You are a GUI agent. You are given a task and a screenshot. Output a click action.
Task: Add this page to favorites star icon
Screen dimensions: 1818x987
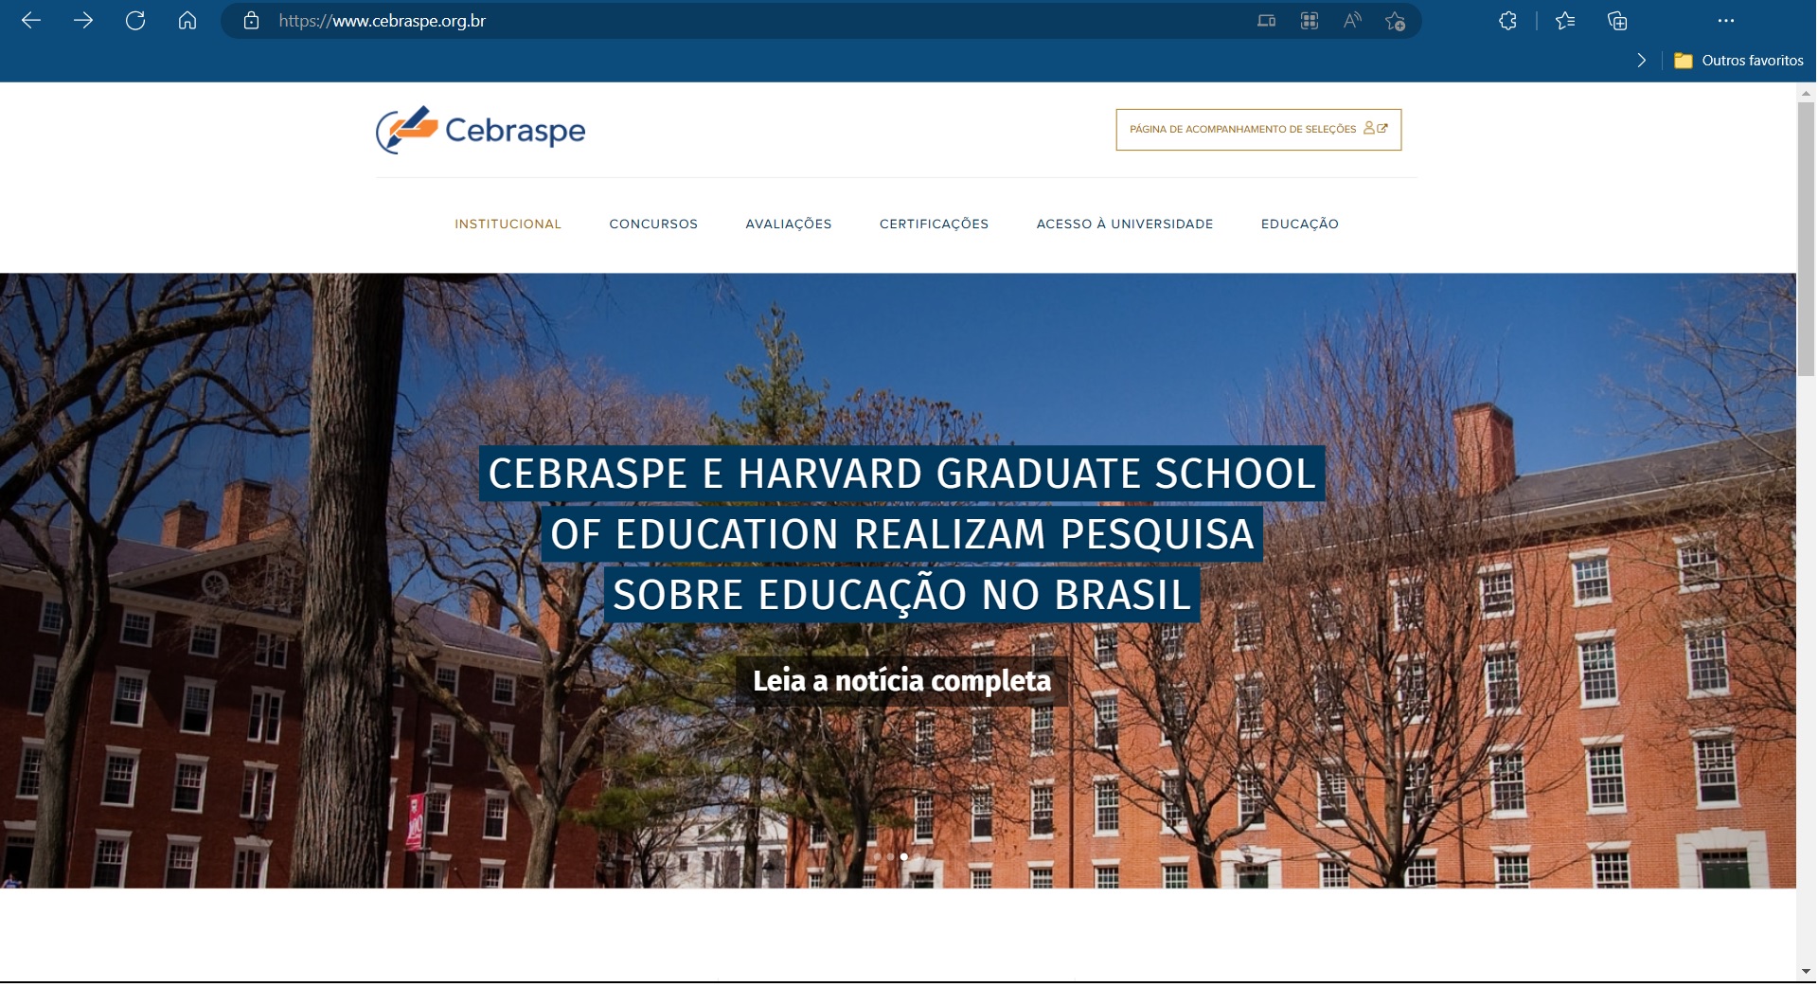[1395, 21]
